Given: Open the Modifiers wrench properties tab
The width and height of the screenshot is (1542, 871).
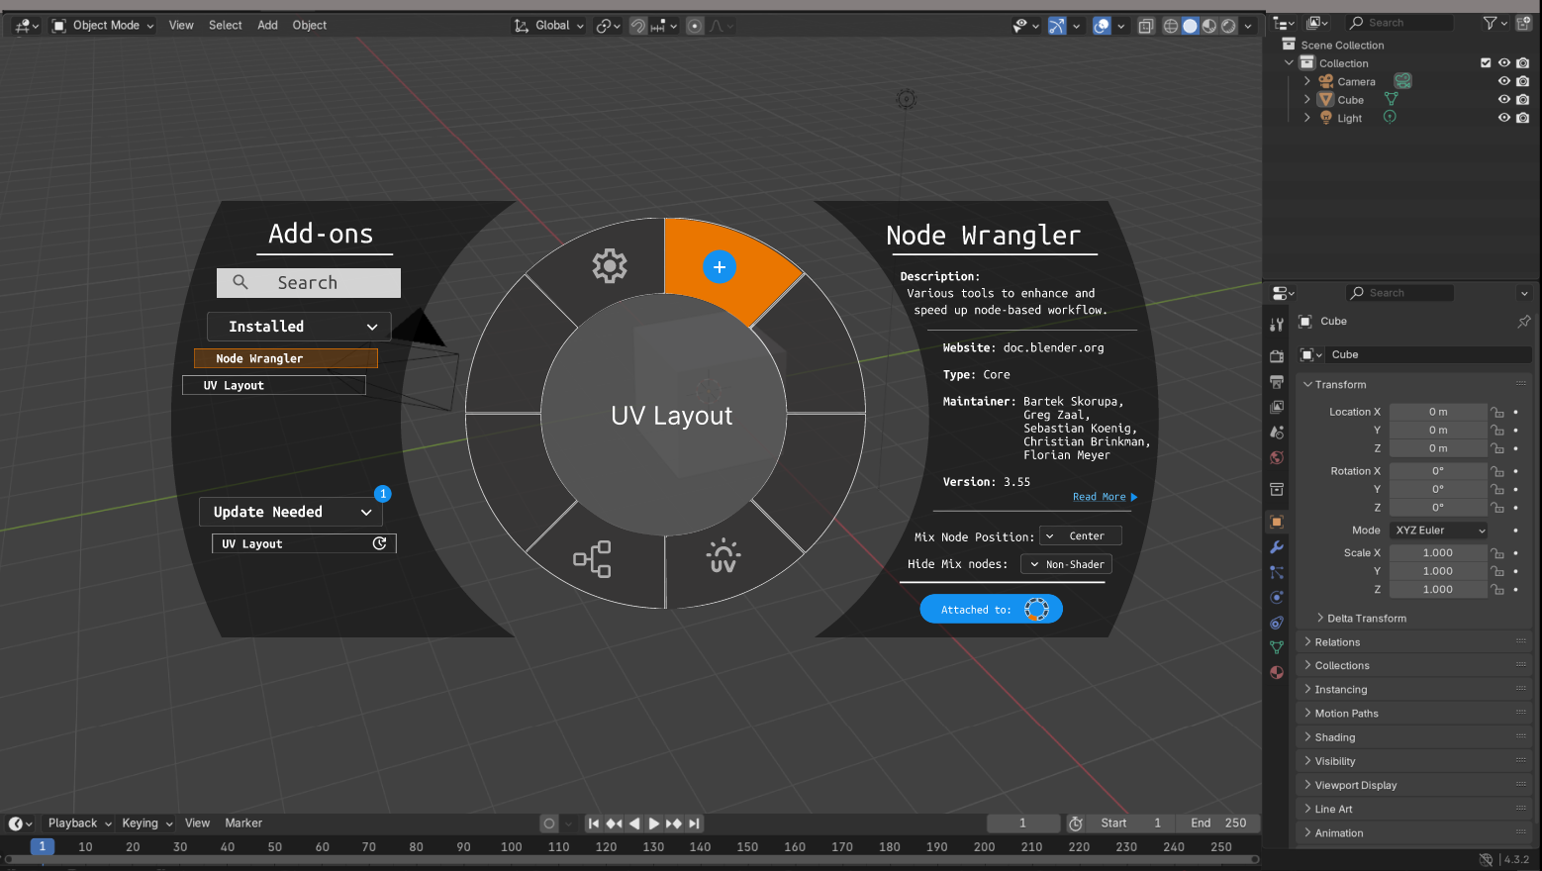Looking at the screenshot, I should 1277,547.
